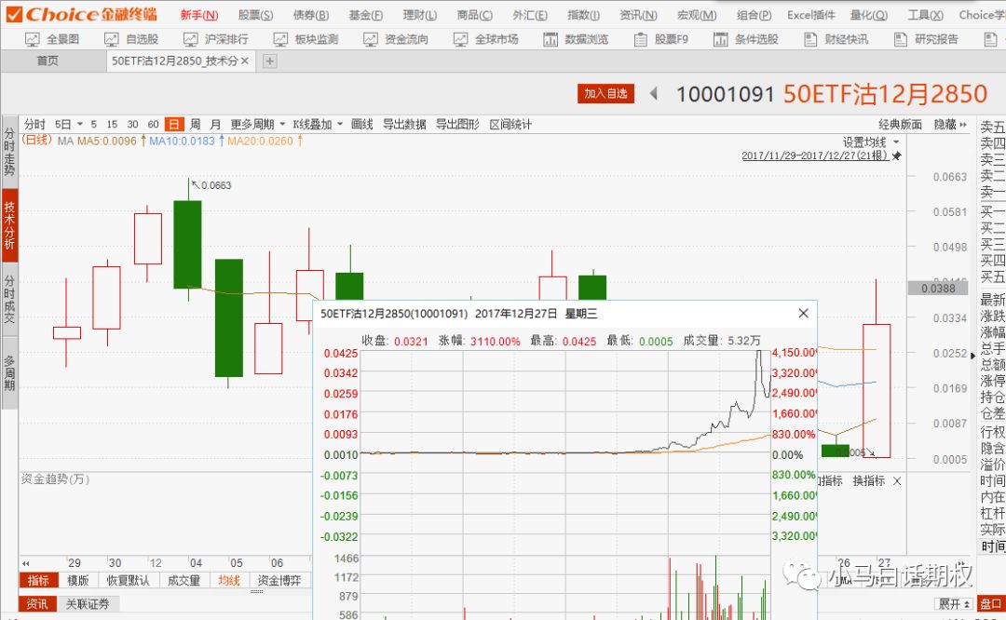This screenshot has height=620, width=1006.
Task: Toggle the 均线 moving average indicator
Action: [229, 580]
